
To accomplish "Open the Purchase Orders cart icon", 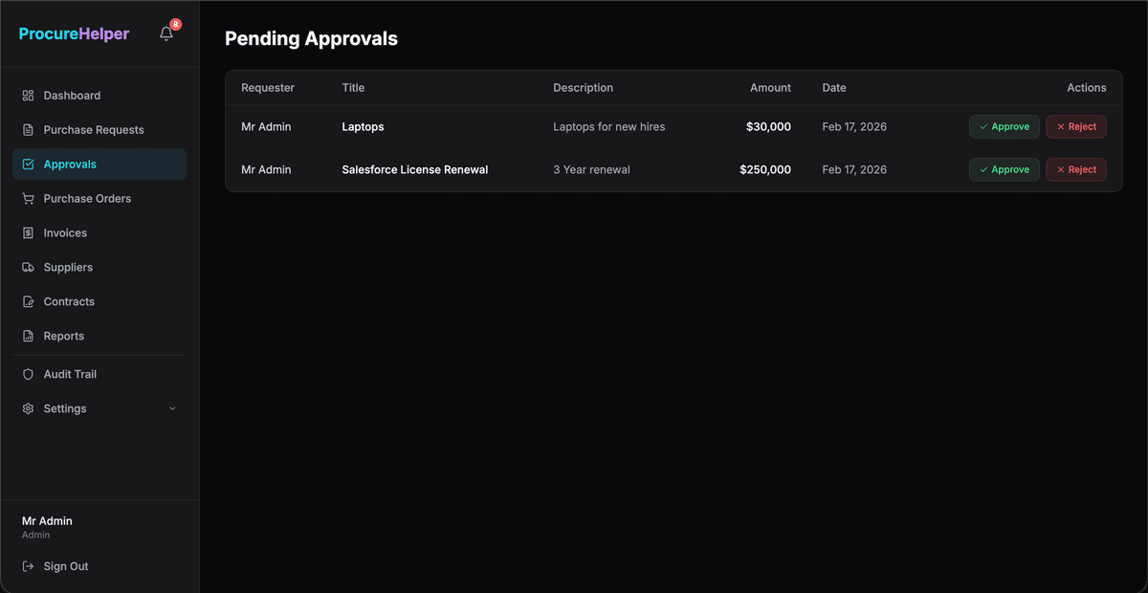I will (29, 198).
